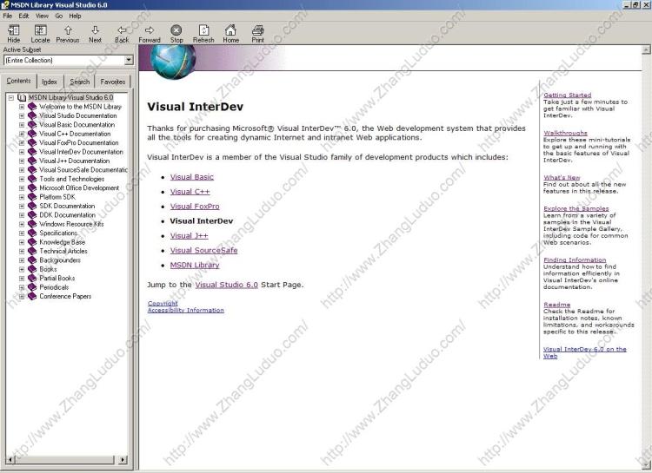Open the Edit menu
The image size is (652, 473).
click(23, 16)
